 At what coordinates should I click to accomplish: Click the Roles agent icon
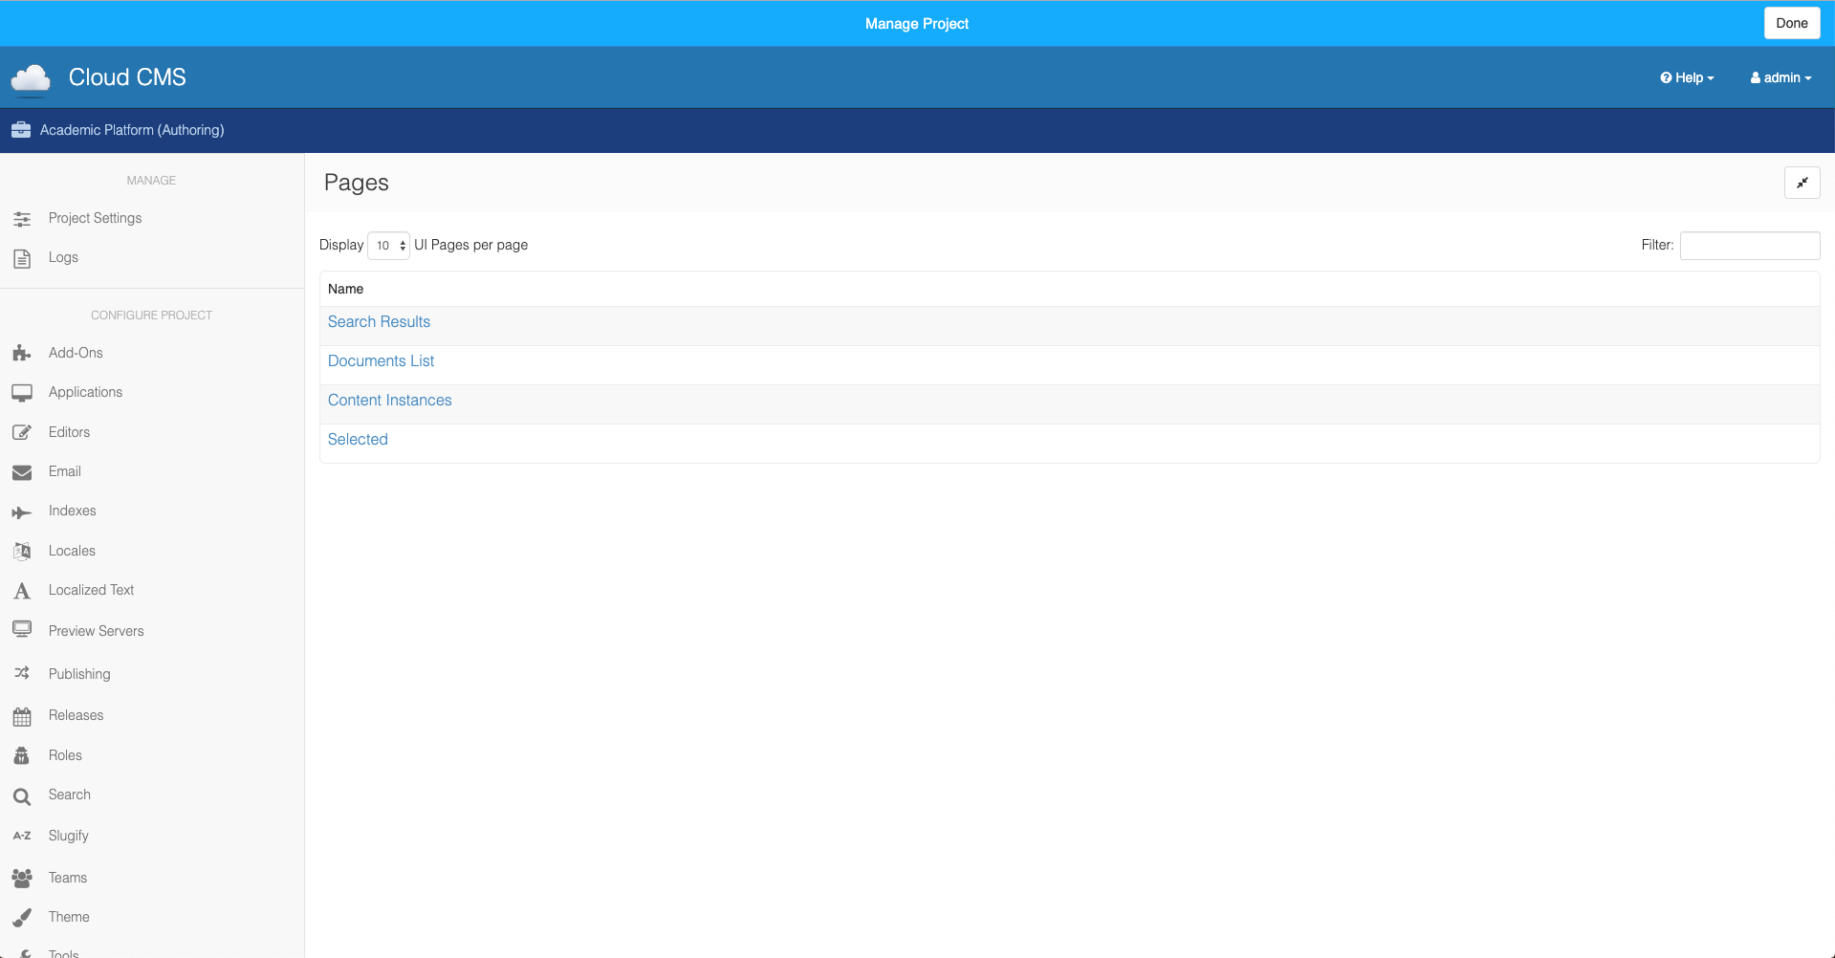click(22, 756)
